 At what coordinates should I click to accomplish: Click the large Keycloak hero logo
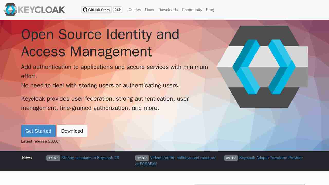point(262,67)
